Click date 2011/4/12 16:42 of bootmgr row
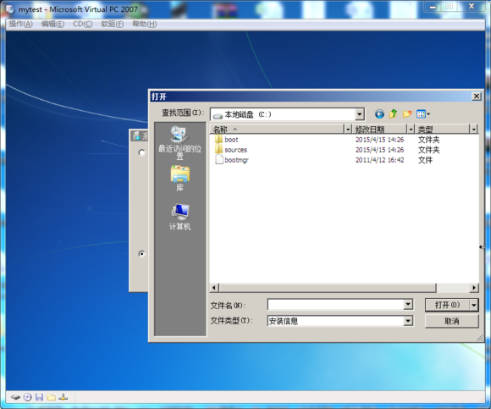491x409 pixels. pos(379,160)
